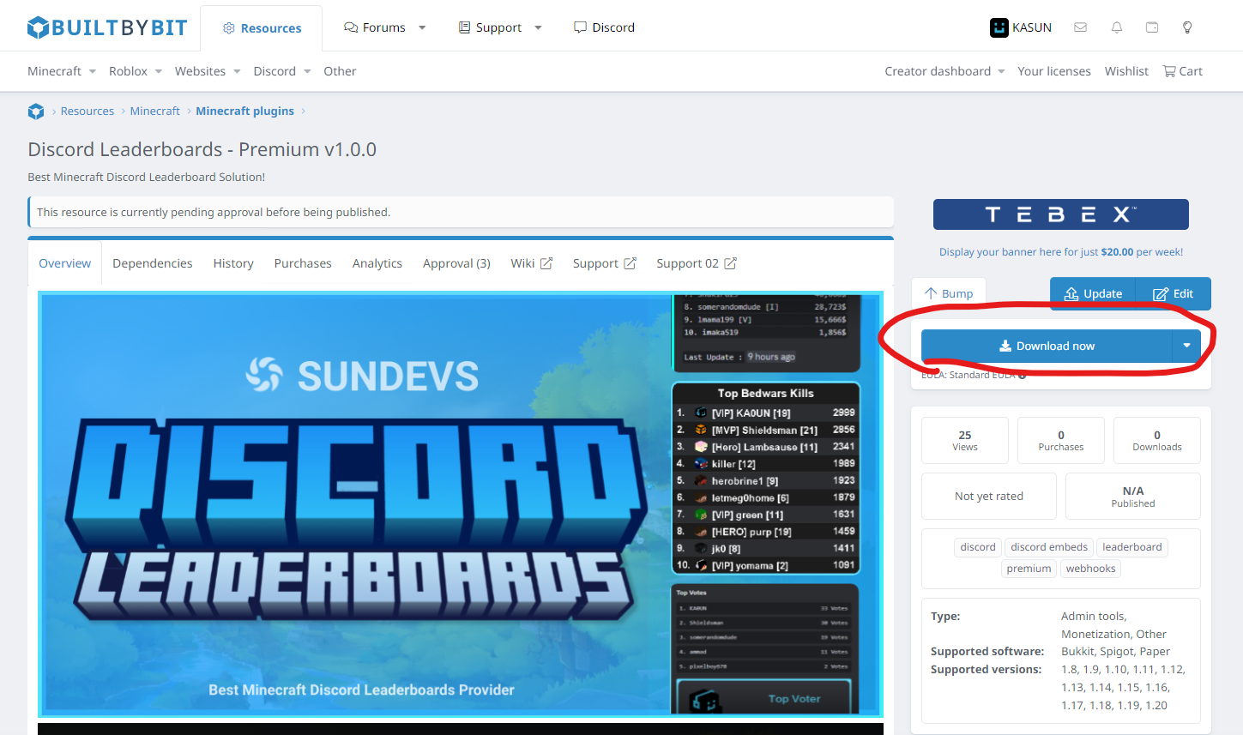Bump the resource

point(948,293)
